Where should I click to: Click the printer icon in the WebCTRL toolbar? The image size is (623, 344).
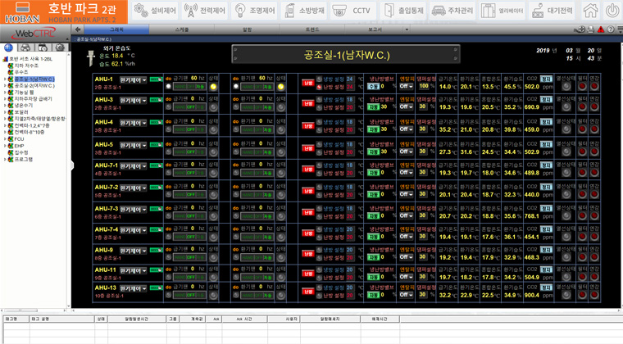click(x=591, y=29)
